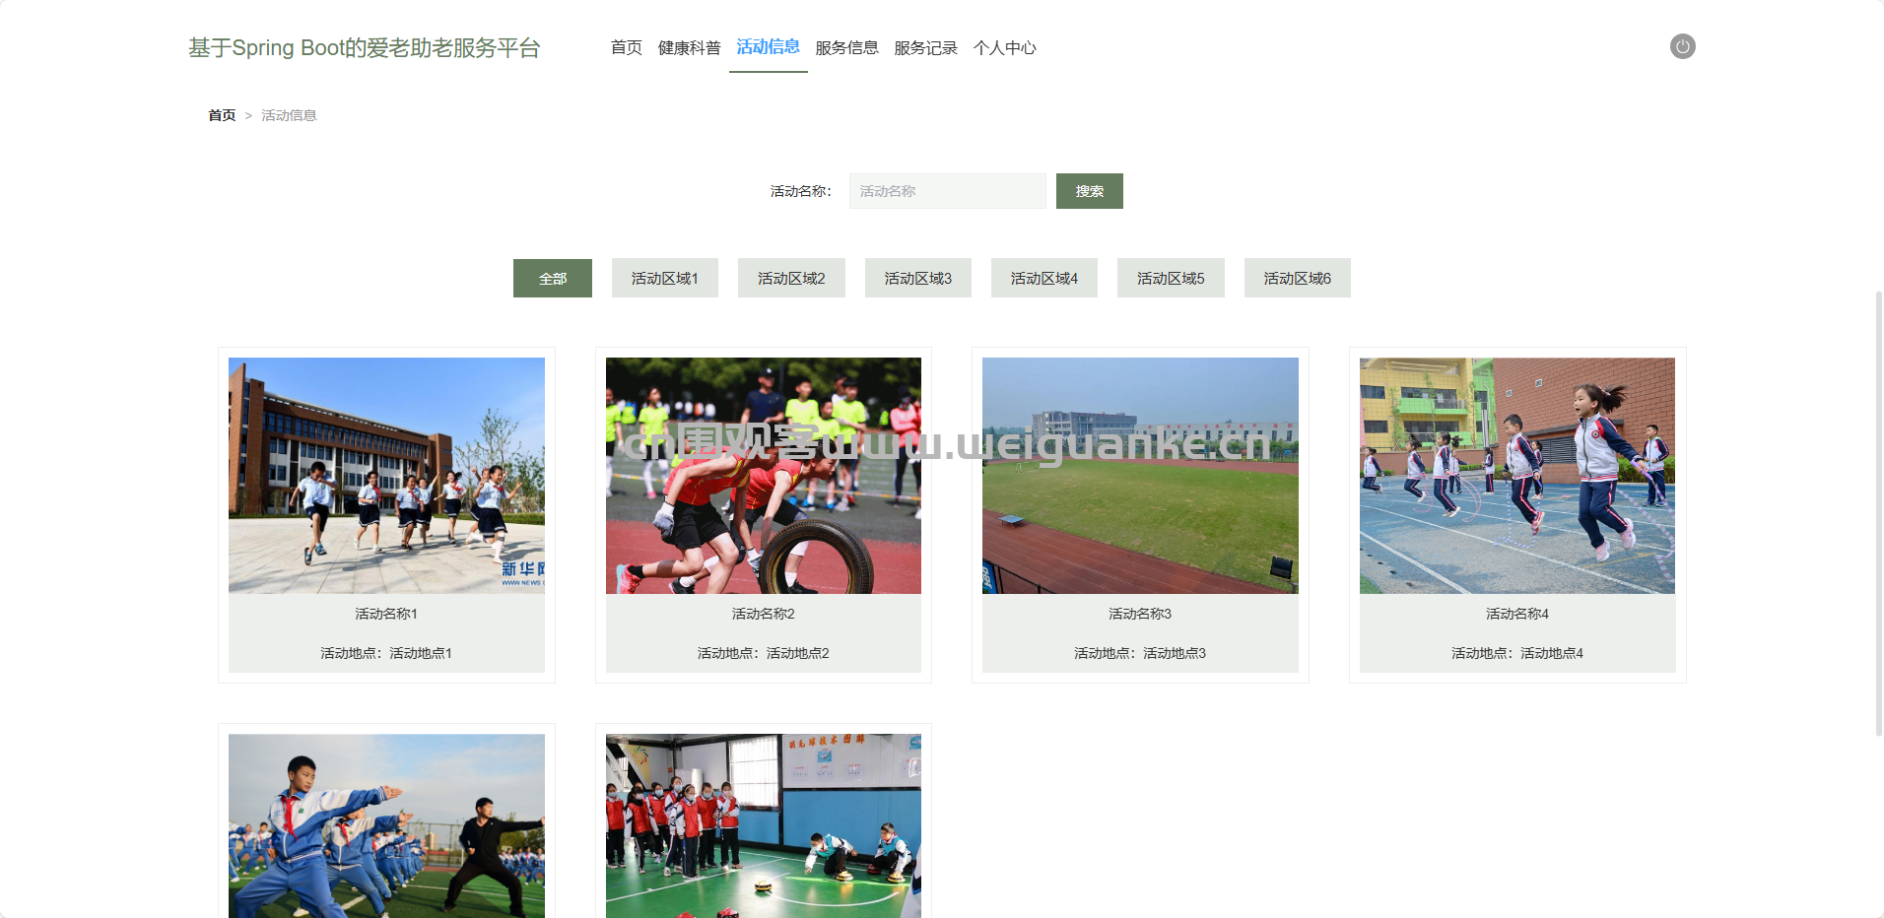
Task: Open the 服务信息 menu item
Action: (x=846, y=47)
